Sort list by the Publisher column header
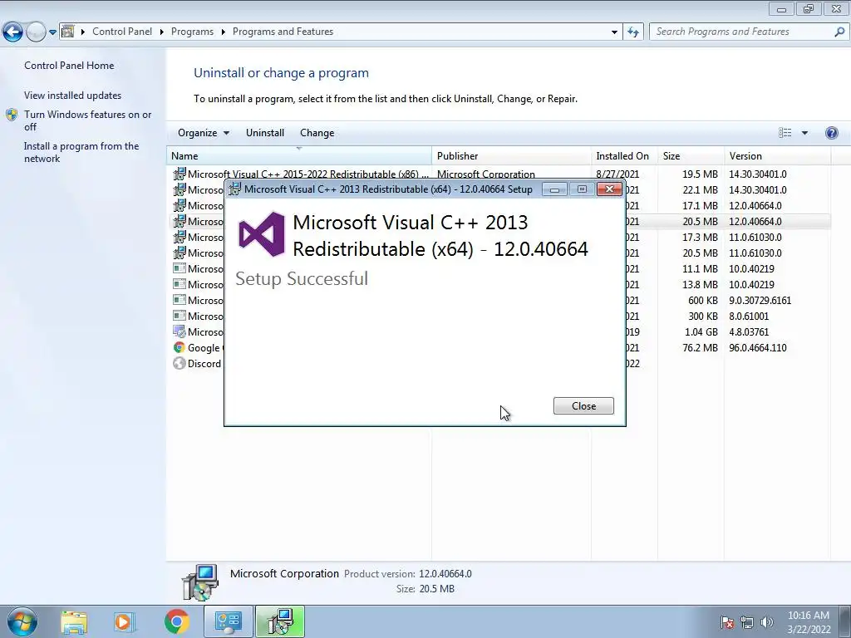Image resolution: width=851 pixels, height=638 pixels. point(511,155)
